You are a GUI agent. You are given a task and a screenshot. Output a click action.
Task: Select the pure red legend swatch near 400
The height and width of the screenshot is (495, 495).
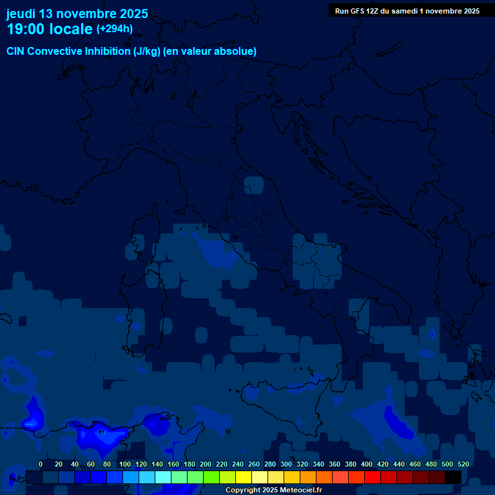373,477
